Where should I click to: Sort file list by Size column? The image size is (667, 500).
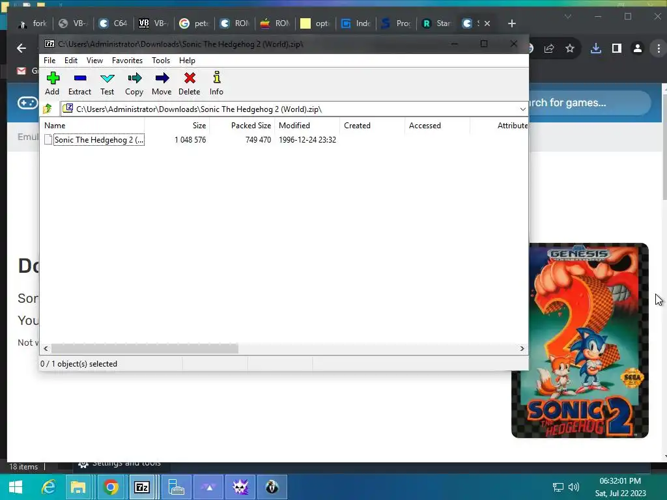(177, 126)
